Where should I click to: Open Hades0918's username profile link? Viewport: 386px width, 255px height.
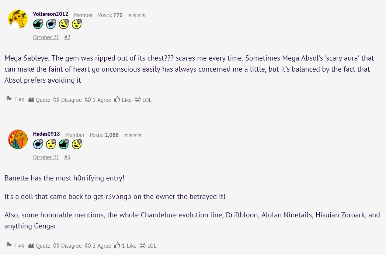[46, 134]
